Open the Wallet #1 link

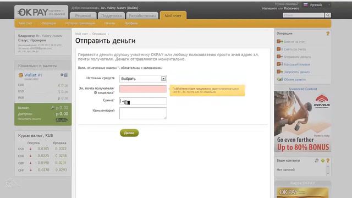[x=33, y=75]
